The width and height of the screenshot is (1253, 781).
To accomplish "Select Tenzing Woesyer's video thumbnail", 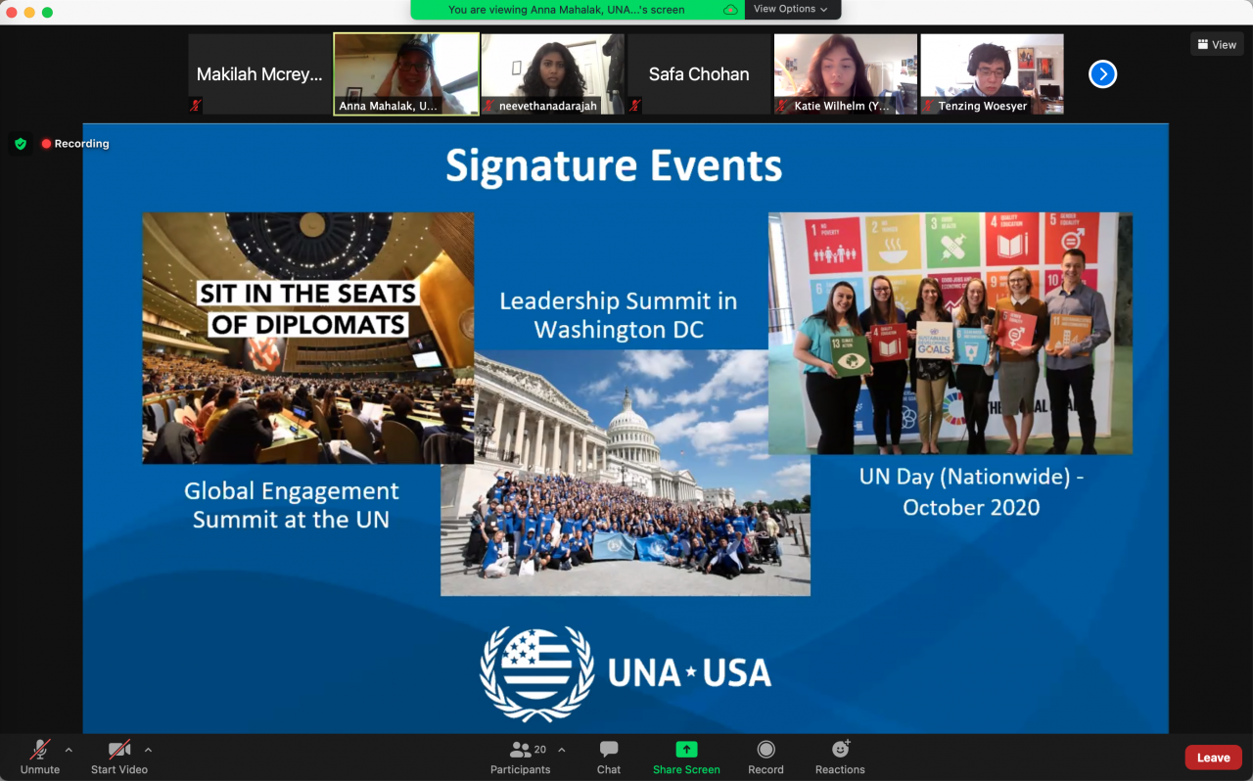I will point(993,74).
